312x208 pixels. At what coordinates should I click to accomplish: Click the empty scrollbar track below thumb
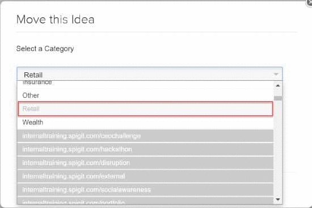point(278,148)
